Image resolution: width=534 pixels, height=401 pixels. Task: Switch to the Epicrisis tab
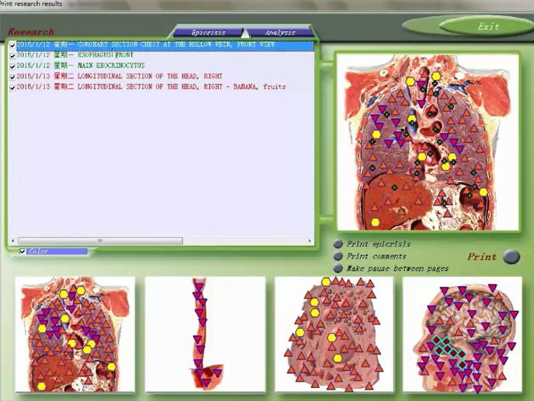pyautogui.click(x=208, y=33)
